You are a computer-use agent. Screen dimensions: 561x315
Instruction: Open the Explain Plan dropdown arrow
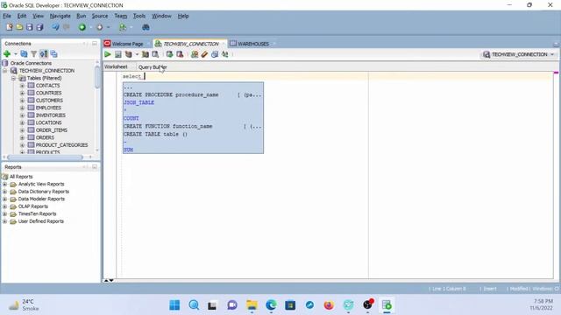(x=137, y=54)
